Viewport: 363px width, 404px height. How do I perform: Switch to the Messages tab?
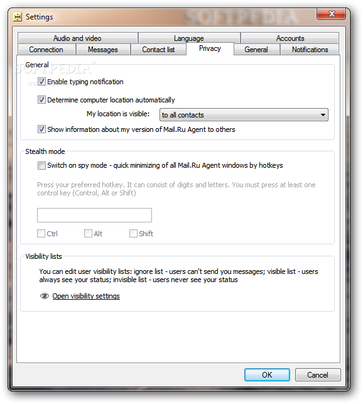pos(103,50)
